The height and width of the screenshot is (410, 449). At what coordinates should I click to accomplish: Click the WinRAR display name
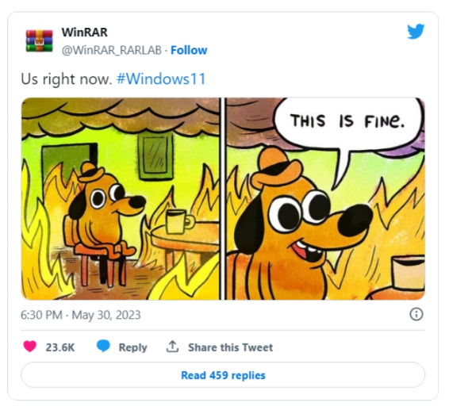84,33
